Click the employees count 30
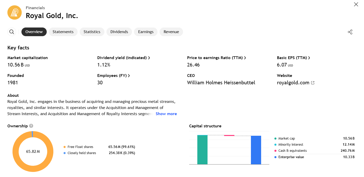The image size is (364, 177). coord(100,83)
